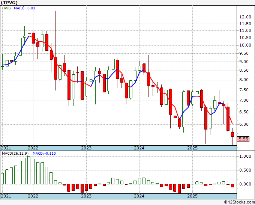Click 2023 on the price chart timeline

(x=86, y=148)
